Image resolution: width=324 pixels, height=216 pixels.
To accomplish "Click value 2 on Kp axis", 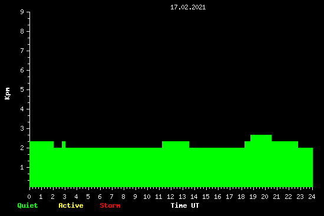I will click(22, 148).
